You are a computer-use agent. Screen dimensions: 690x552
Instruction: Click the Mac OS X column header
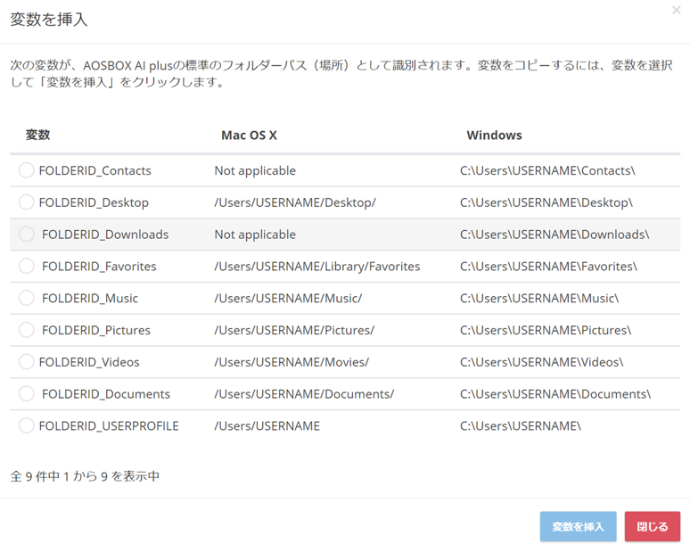click(249, 136)
